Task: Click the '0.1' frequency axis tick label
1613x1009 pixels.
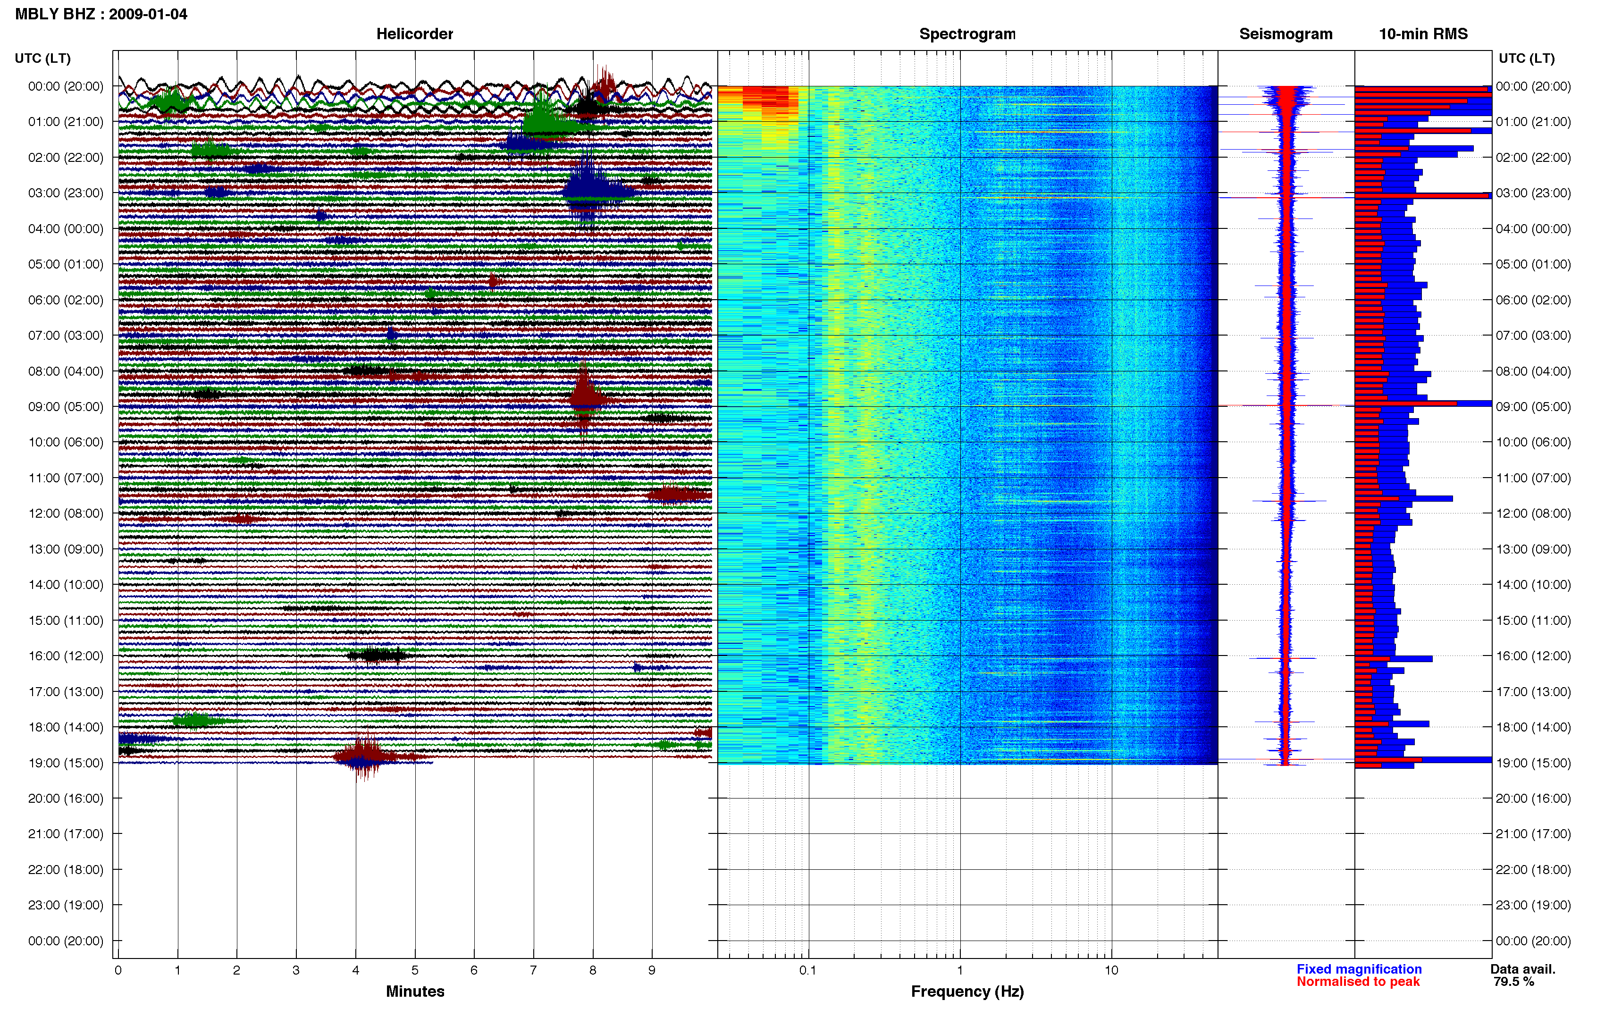Action: (x=808, y=970)
